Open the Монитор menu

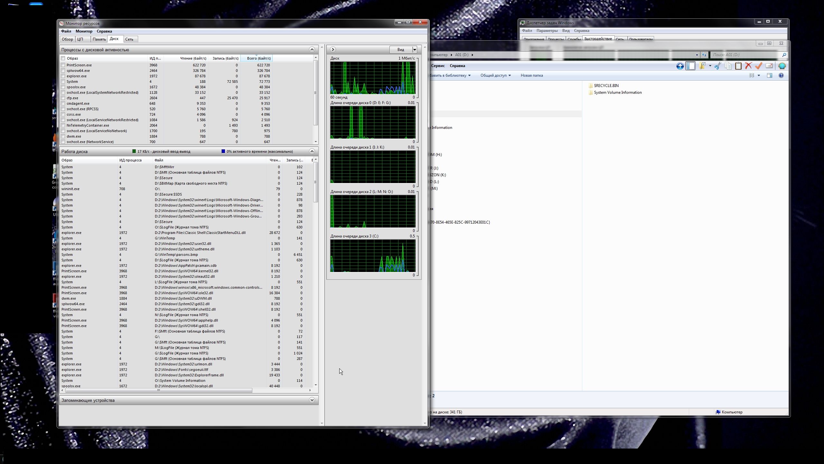tap(84, 31)
